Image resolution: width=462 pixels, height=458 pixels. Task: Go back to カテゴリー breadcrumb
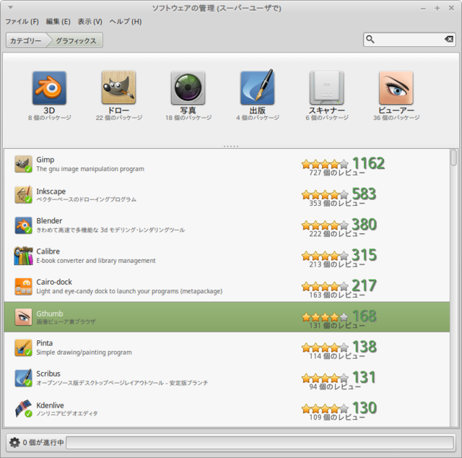(x=26, y=40)
